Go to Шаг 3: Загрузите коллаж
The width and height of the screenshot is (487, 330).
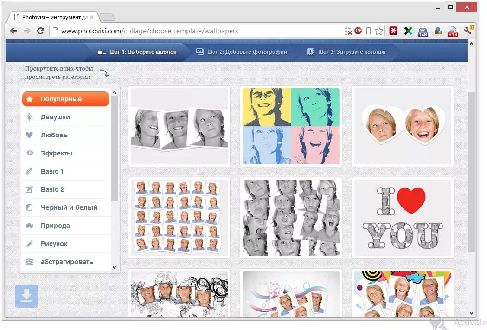point(346,52)
